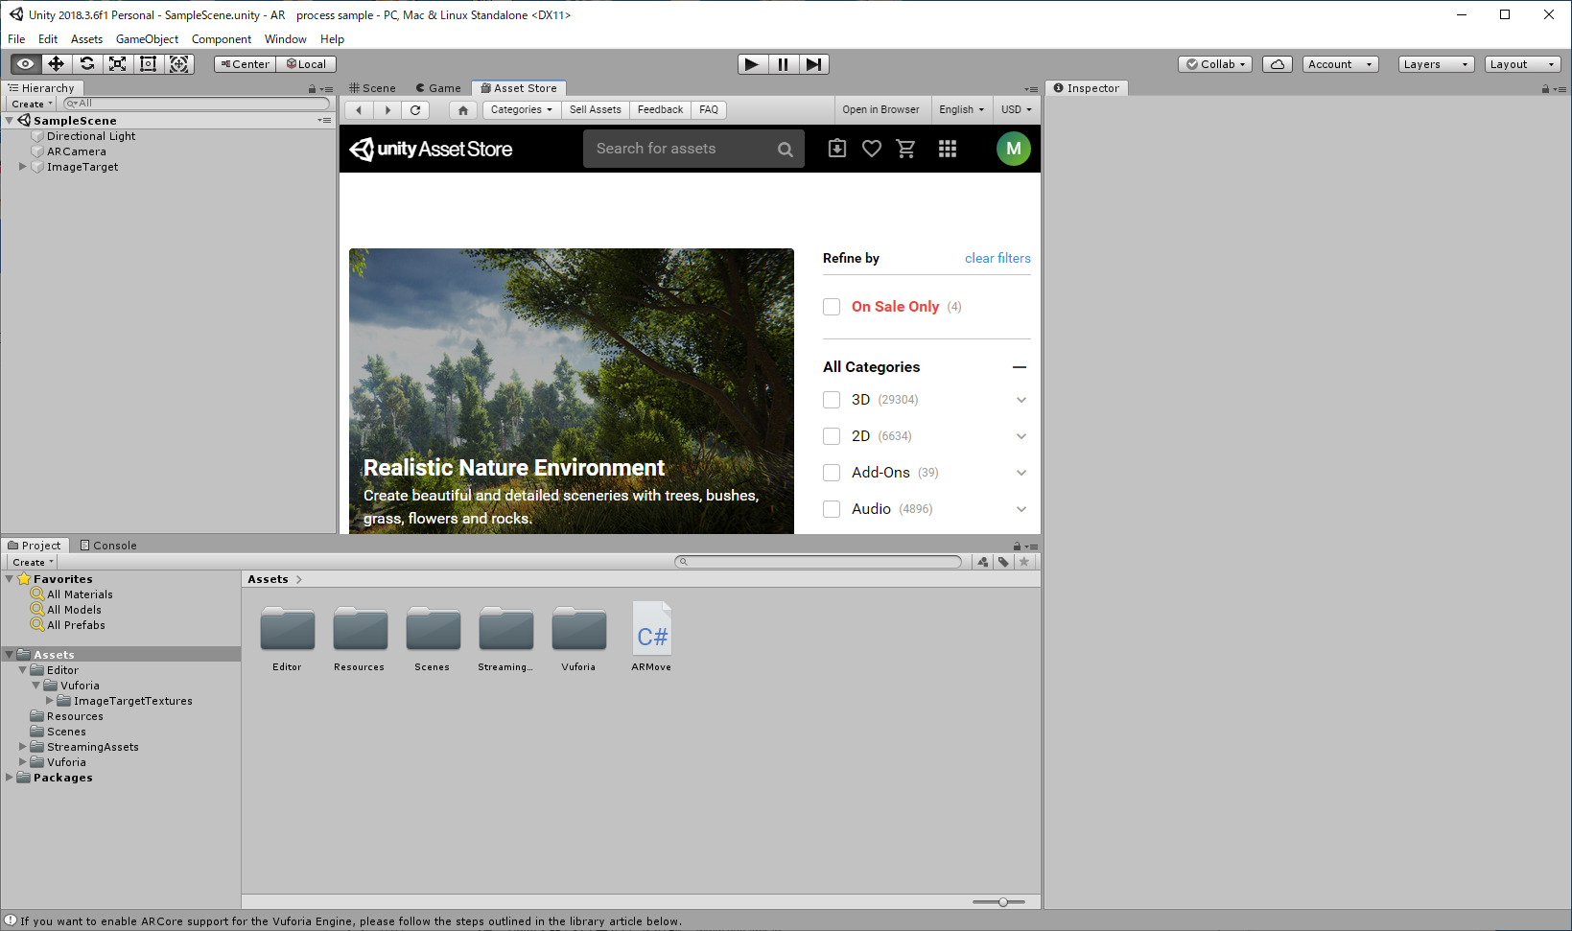Check the Add-Ons category filter

coord(832,473)
